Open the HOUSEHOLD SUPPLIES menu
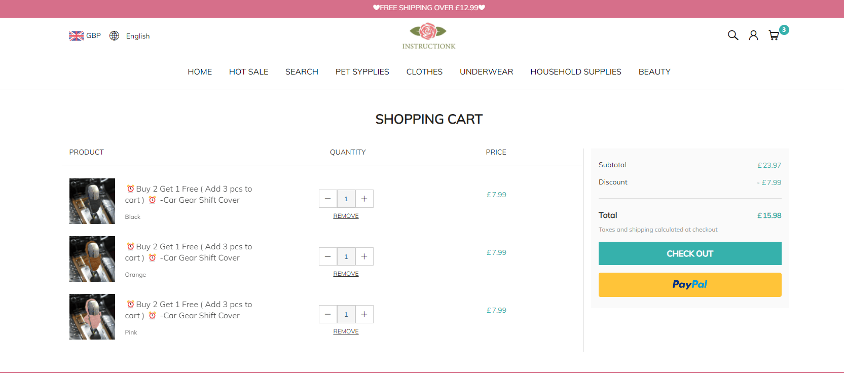This screenshot has width=844, height=373. (575, 72)
